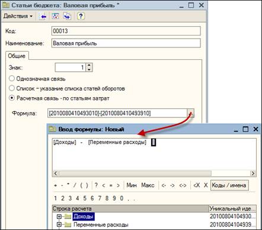Insert the minus operator
Screen dimensions: 262x230
(62, 186)
